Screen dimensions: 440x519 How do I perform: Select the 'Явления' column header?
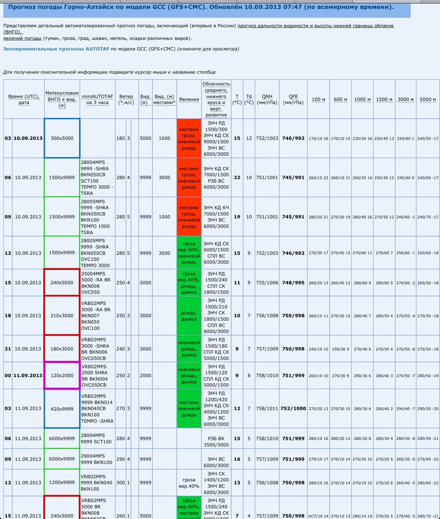tap(189, 99)
